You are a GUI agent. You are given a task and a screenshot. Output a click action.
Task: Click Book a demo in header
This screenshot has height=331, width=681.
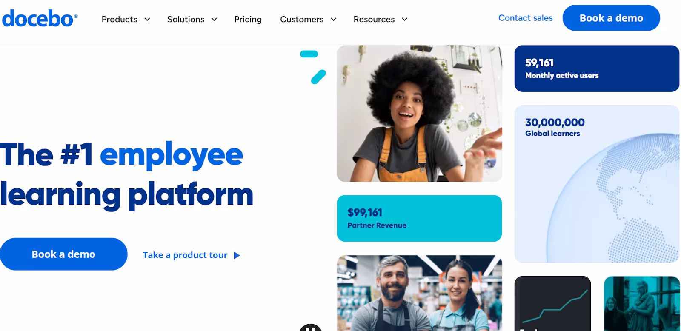[611, 18]
